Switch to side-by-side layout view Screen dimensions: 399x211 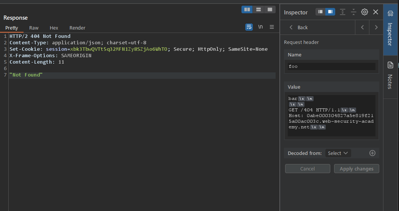tap(247, 9)
